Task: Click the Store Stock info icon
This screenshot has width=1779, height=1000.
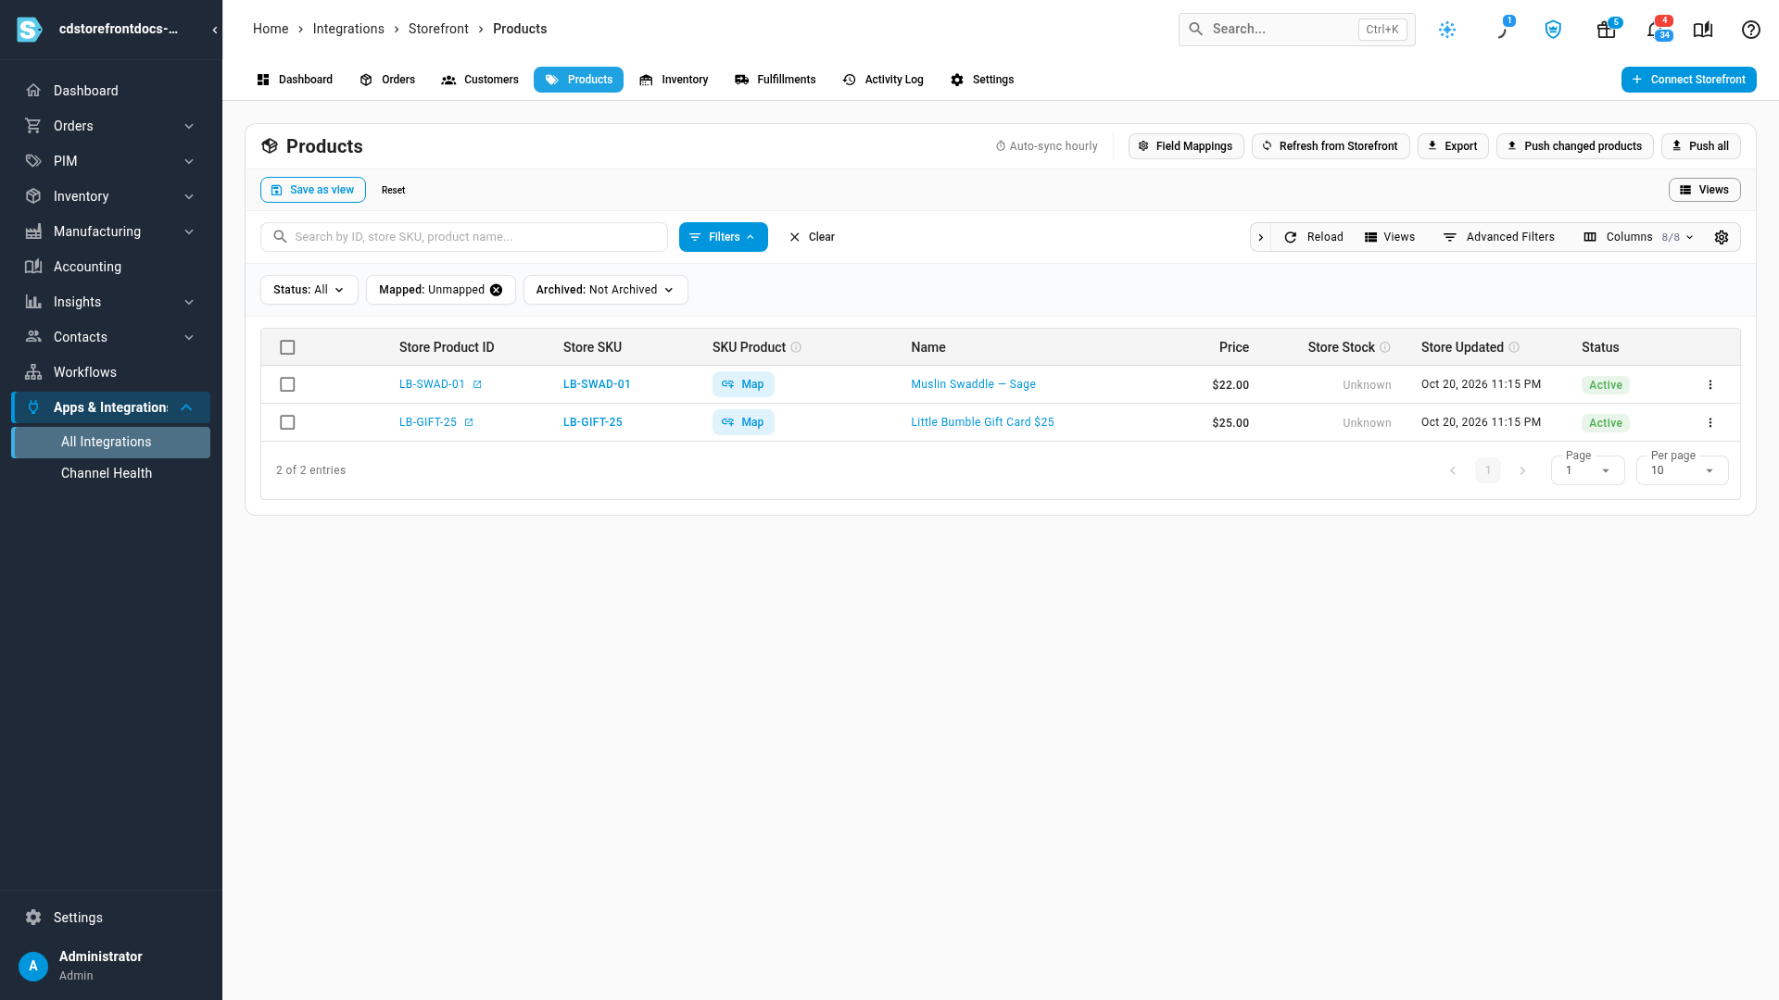Action: pos(1385,347)
